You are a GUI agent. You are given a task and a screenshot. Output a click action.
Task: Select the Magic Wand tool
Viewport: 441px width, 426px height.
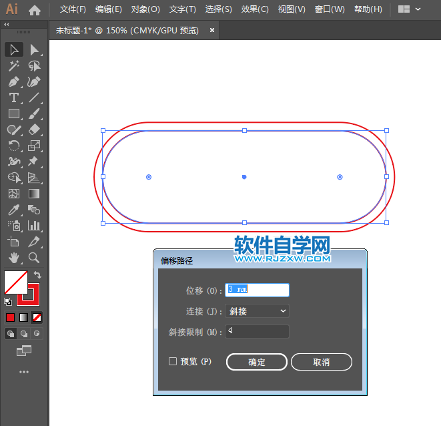(14, 66)
